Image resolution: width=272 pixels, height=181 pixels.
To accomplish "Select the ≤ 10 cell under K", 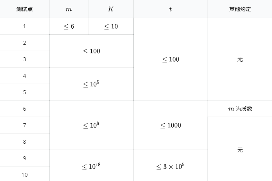I will coord(111,26).
